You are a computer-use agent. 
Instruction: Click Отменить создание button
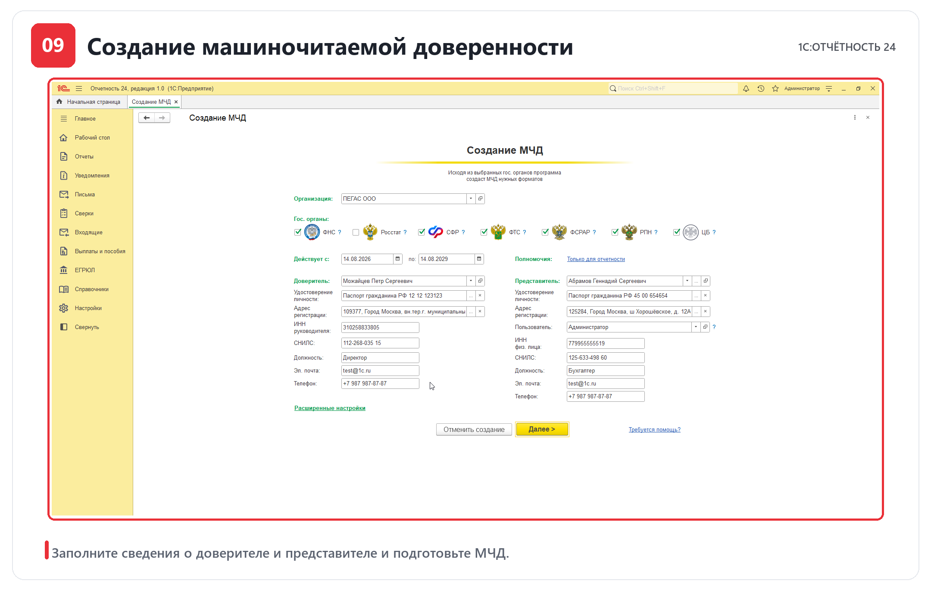(x=474, y=429)
